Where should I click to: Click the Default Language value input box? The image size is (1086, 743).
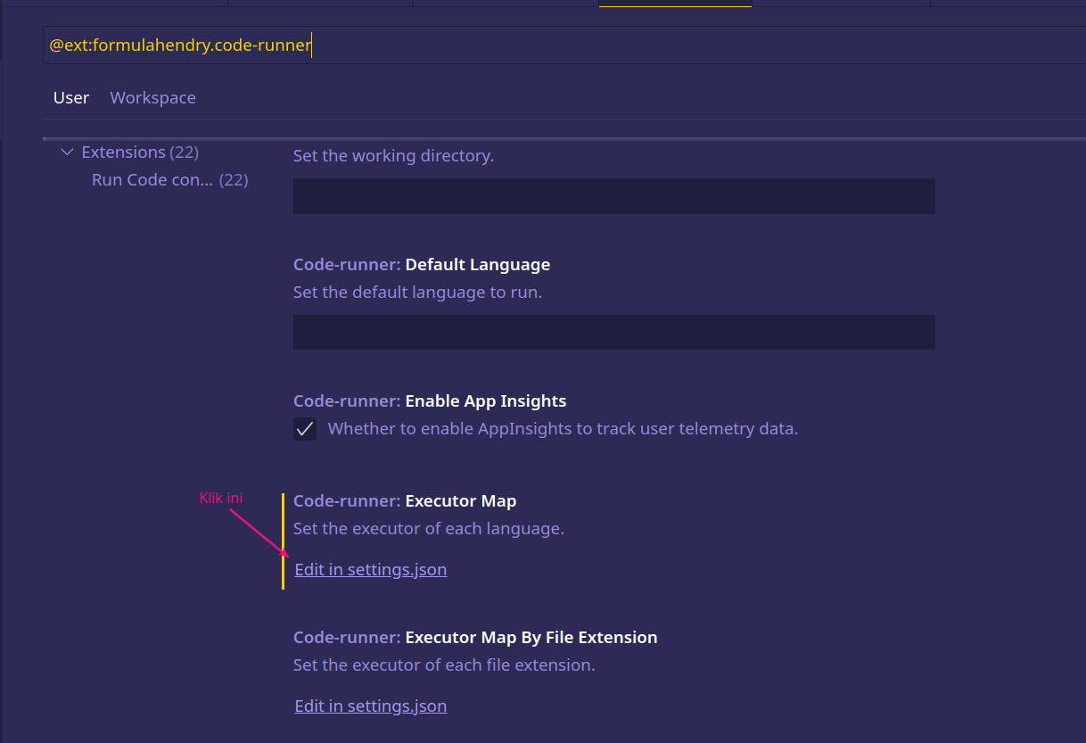613,332
